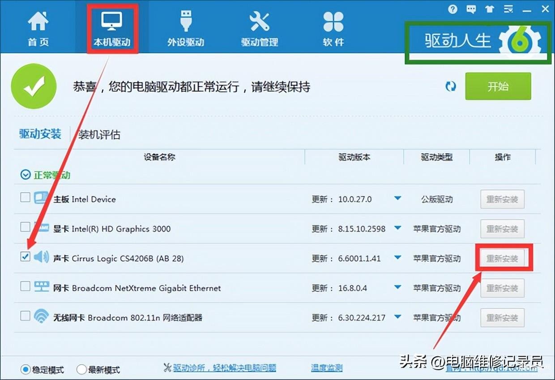The height and width of the screenshot is (380, 555).
Task: Tick the 主板 Intel Device checkbox
Action: click(25, 197)
